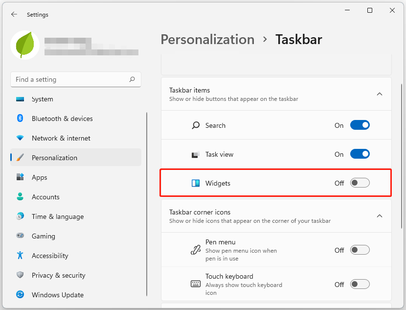Select Personalization in sidebar
This screenshot has height=310, width=406.
(76, 158)
